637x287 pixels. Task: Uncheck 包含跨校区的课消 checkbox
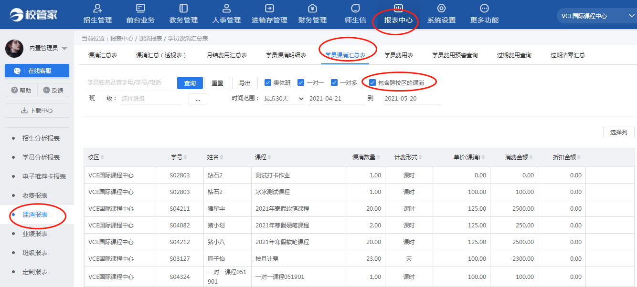click(x=372, y=82)
